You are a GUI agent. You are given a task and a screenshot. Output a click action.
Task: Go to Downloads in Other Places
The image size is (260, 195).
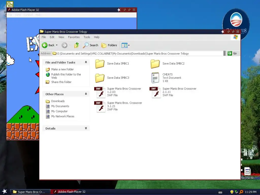tap(58, 101)
